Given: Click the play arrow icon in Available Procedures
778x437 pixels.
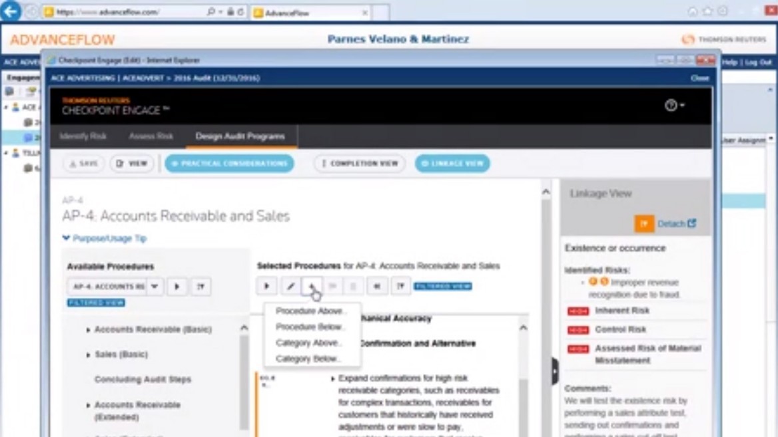Looking at the screenshot, I should (x=177, y=287).
